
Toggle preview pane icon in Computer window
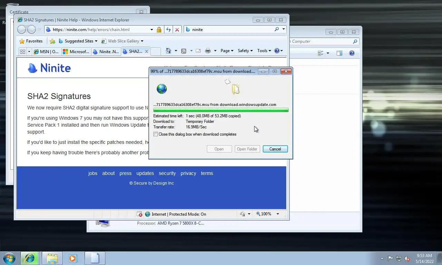339,53
